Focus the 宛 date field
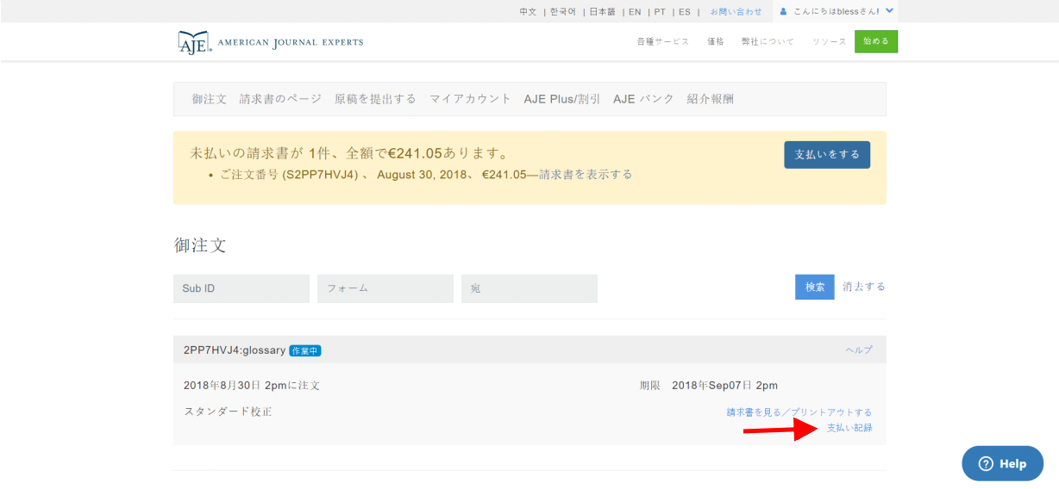Image resolution: width=1059 pixels, height=489 pixels. coord(529,288)
